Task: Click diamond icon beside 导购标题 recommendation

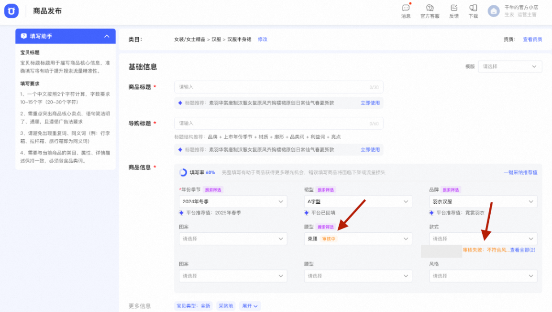Action: point(180,149)
